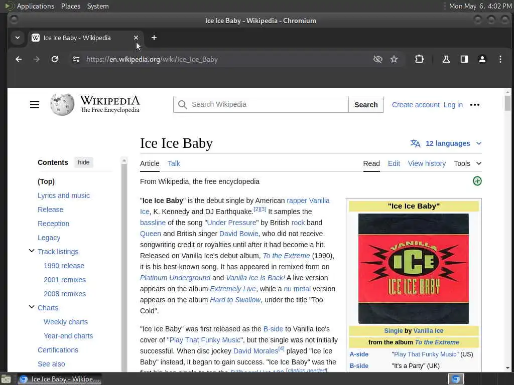514x385 pixels.
Task: Open the Applications menu
Action: [36, 6]
